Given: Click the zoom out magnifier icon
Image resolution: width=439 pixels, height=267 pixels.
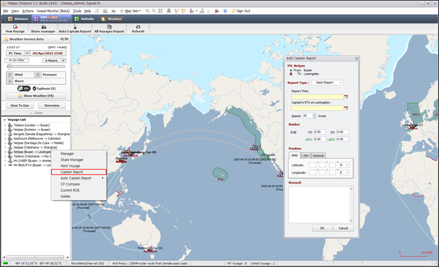Looking at the screenshot, I should pyautogui.click(x=154, y=11).
